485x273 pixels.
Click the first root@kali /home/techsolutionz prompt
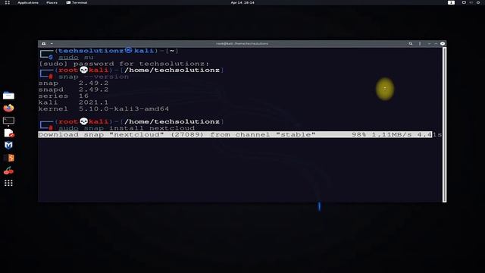pos(139,70)
